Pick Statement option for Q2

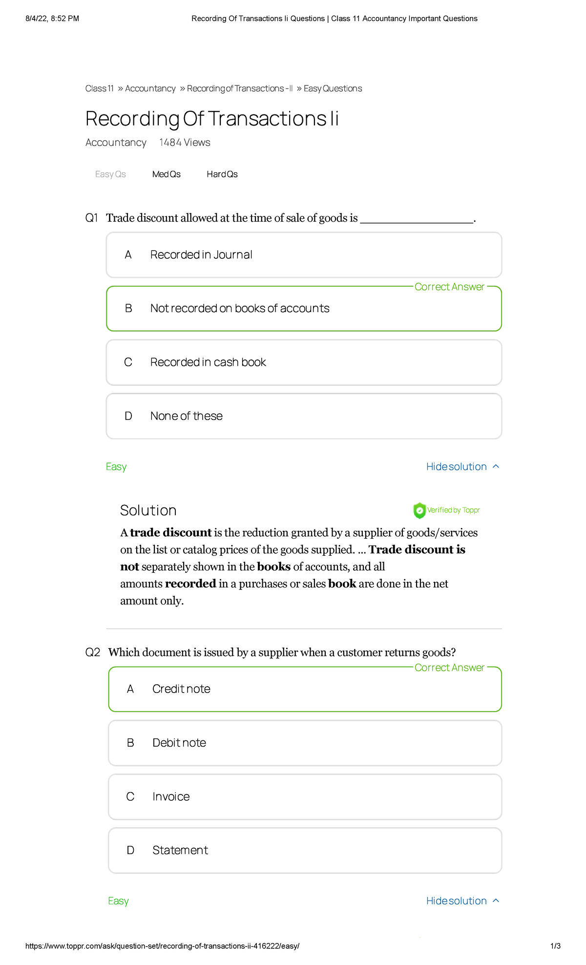(x=305, y=850)
